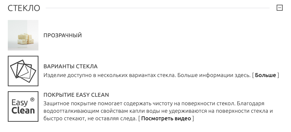Click the bold Clean word in logo
Viewport: 291px width, 132px height.
pos(23,110)
